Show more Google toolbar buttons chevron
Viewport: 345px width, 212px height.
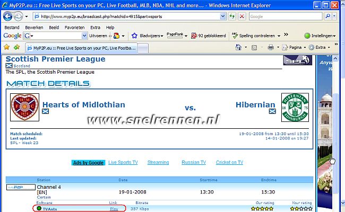[x=286, y=34]
